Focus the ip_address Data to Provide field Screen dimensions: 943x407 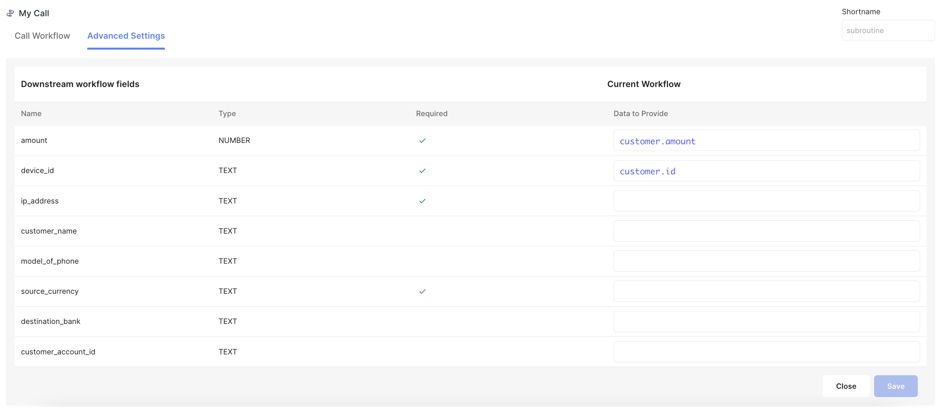766,201
